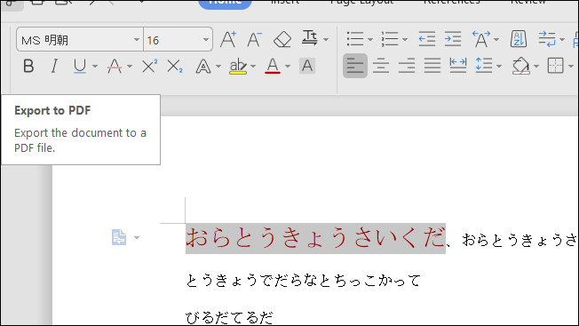Increase paragraph indent
Screen dimensions: 579x326
(453, 39)
